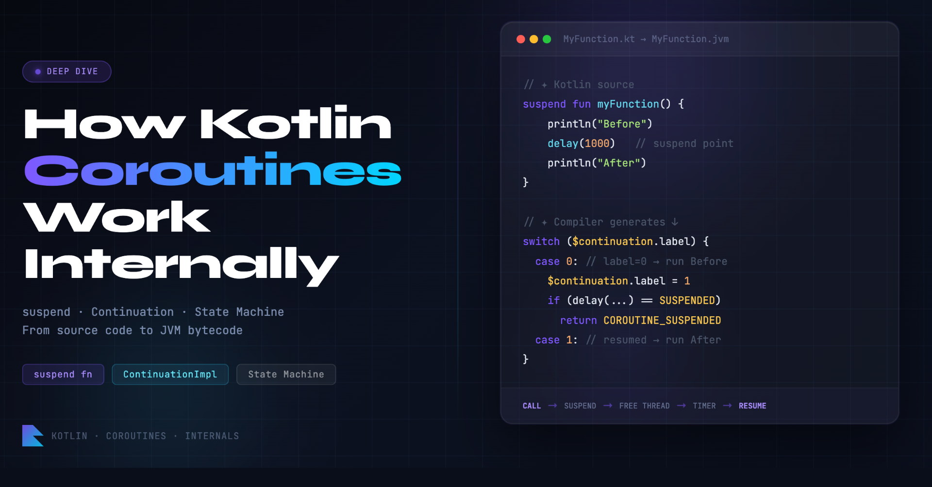Click the '// Kotlin source' comment

[579, 85]
